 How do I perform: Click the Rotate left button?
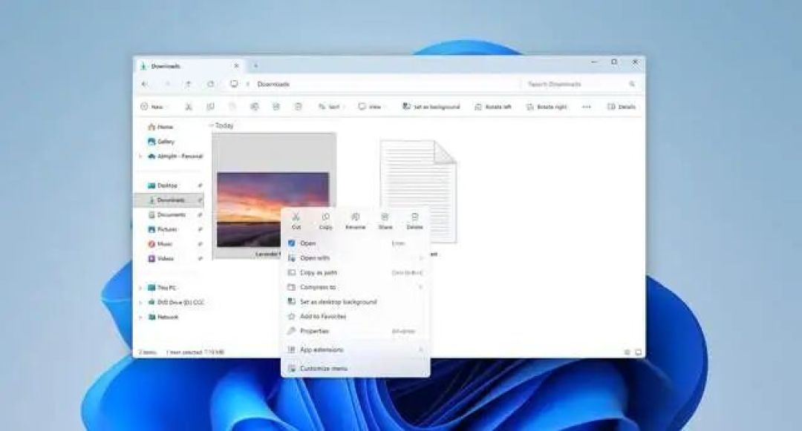[492, 107]
